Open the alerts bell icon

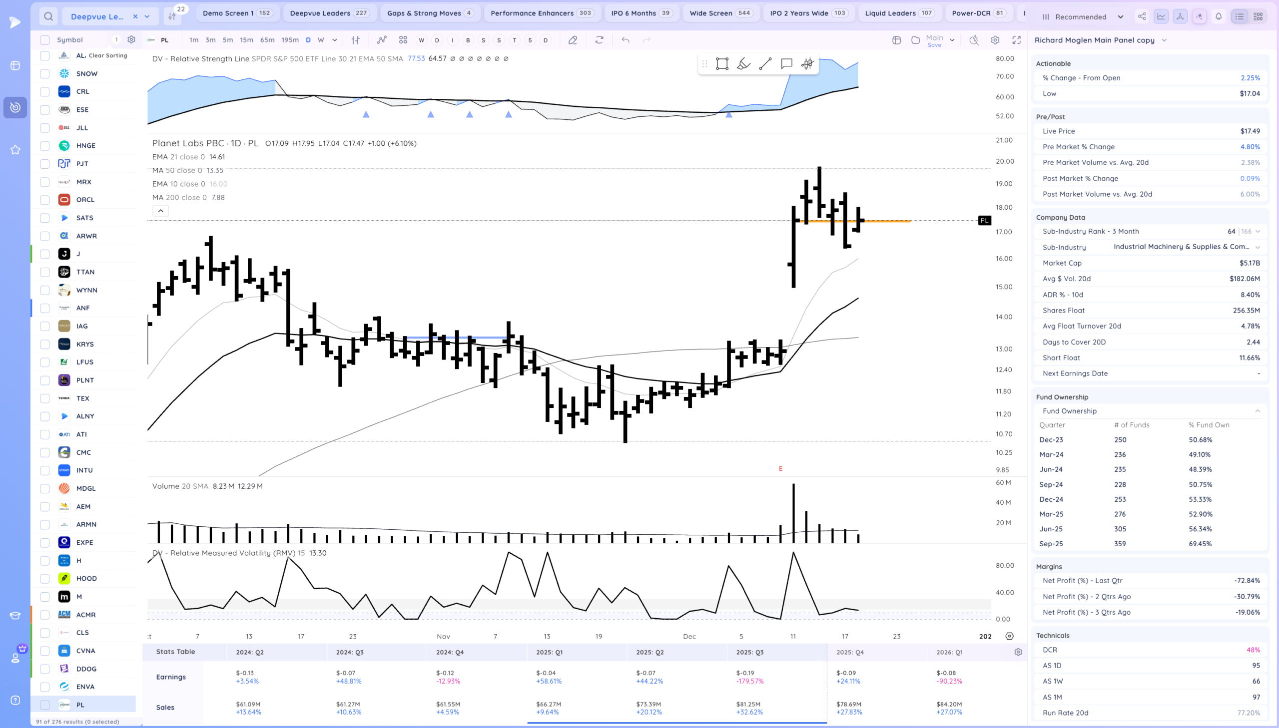(1219, 16)
